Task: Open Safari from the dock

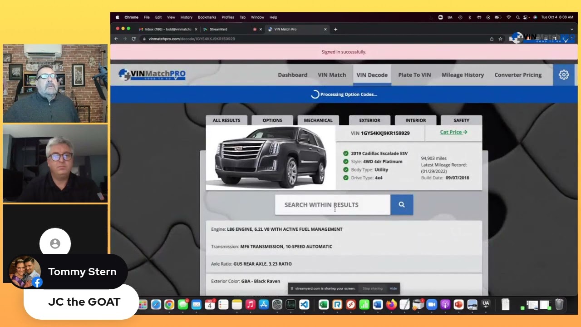Action: click(156, 304)
